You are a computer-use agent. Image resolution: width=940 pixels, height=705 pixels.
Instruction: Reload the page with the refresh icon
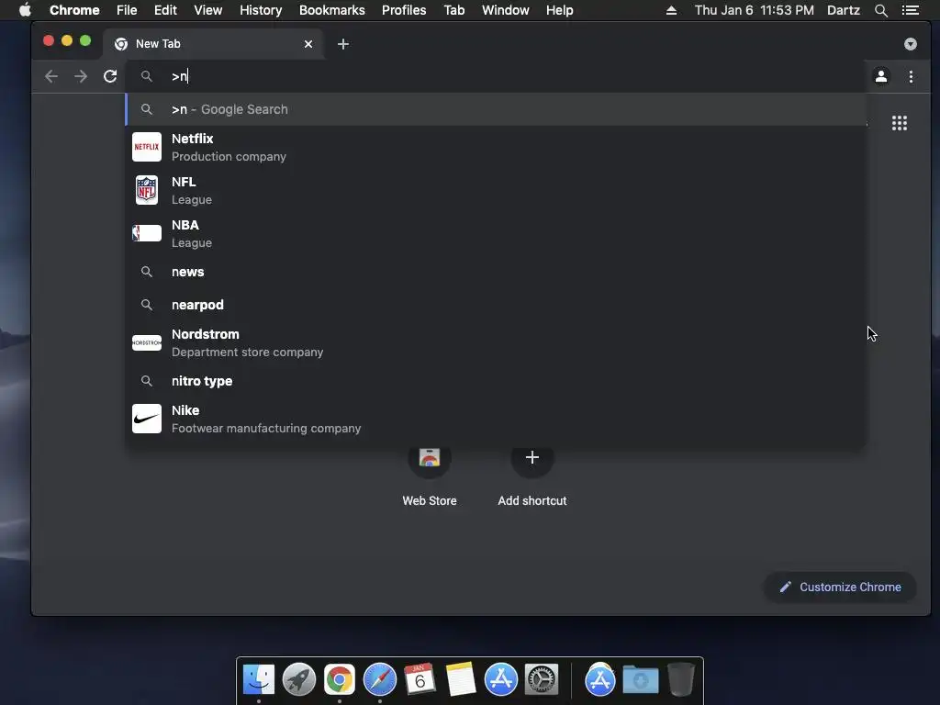(110, 76)
